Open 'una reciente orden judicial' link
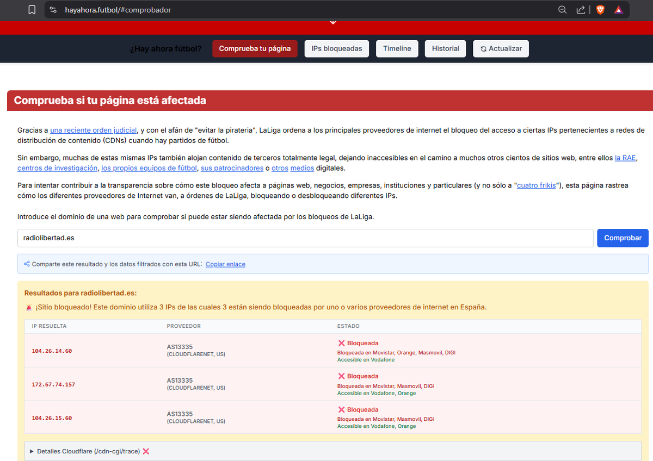 point(93,130)
